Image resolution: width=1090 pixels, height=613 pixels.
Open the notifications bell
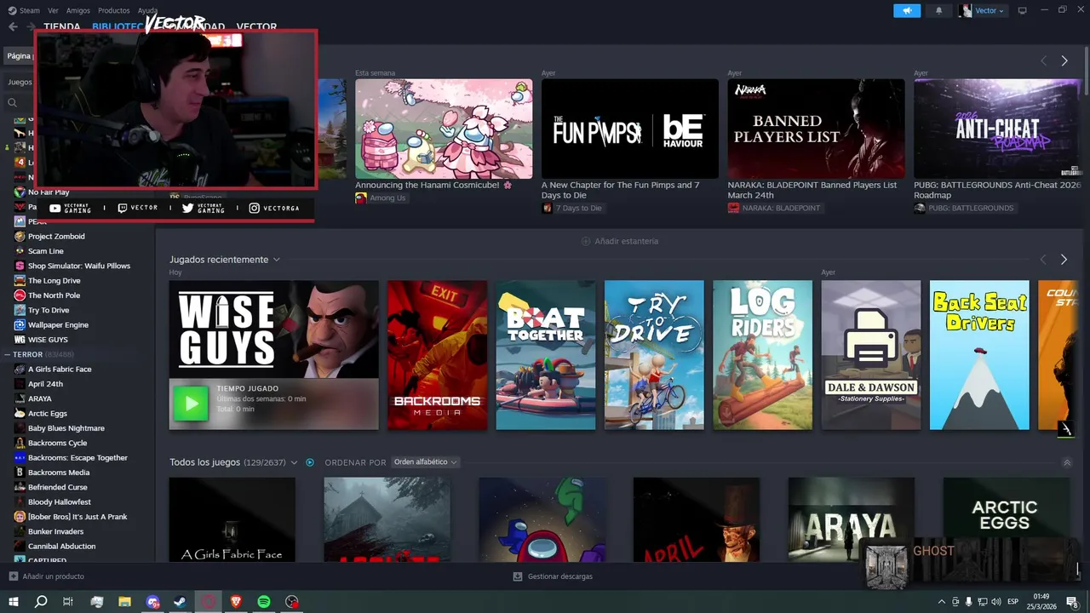pyautogui.click(x=939, y=10)
